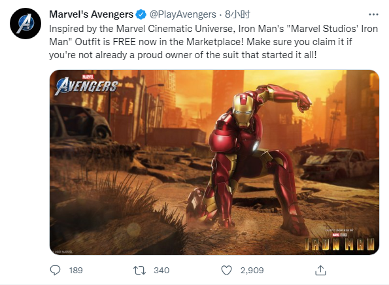Click the 2,909 likes count
This screenshot has height=285, width=389.
pyautogui.click(x=252, y=271)
